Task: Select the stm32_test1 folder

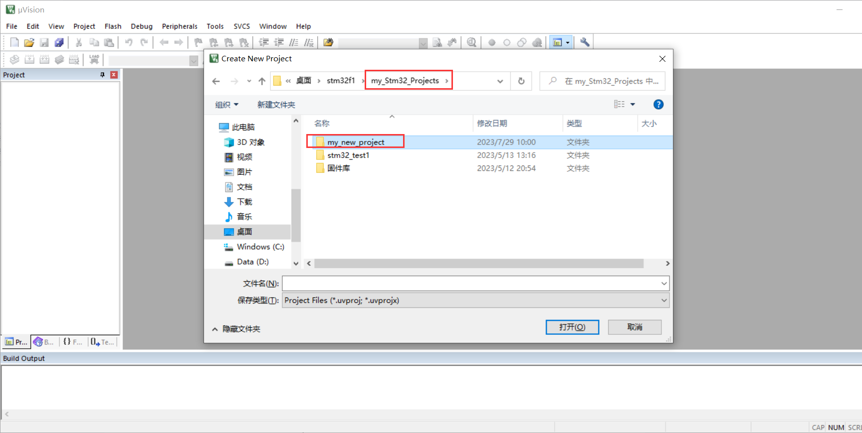Action: coord(348,155)
